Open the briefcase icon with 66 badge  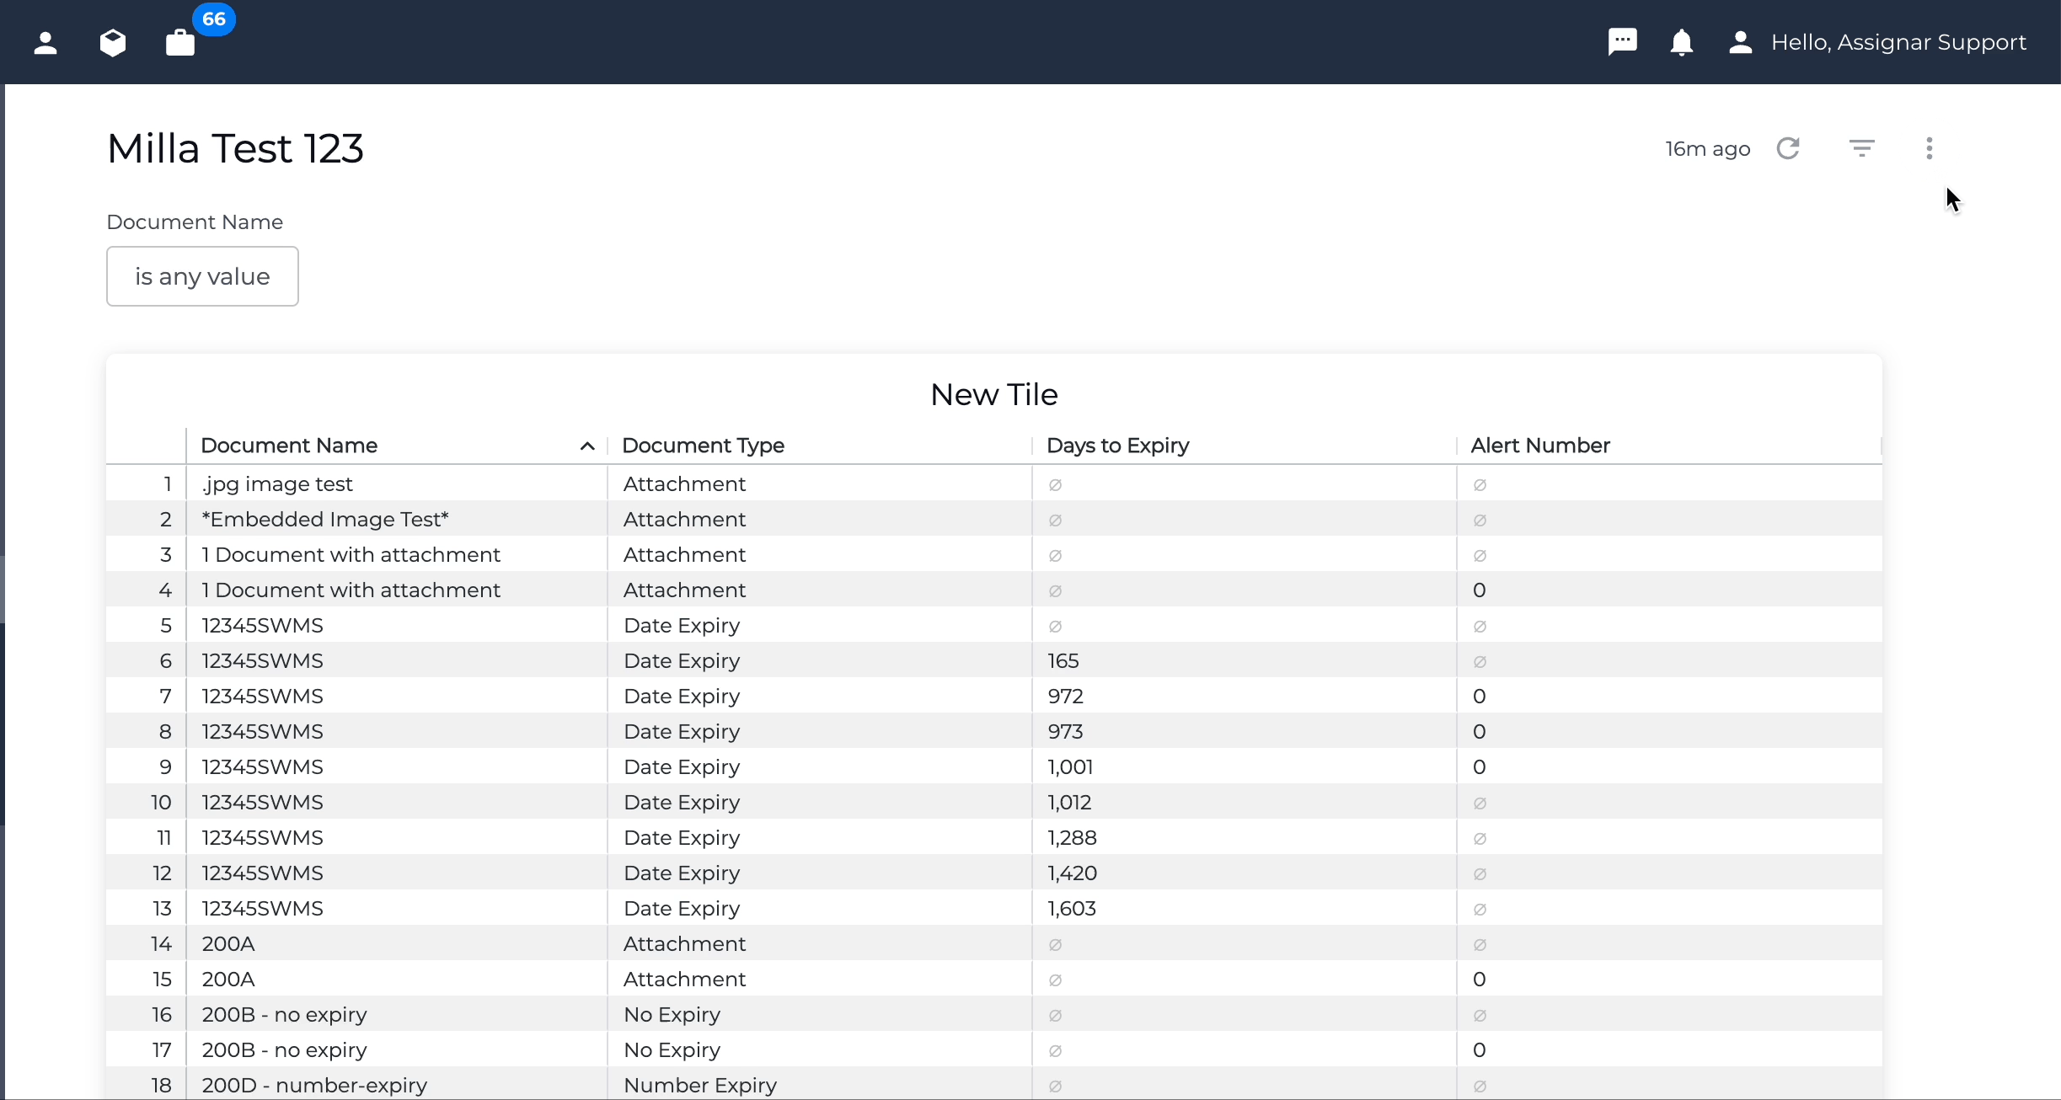[180, 43]
